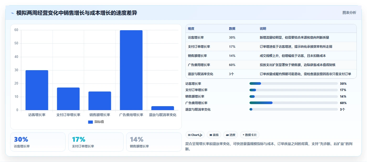Open the 17% 支付订单增长率 data card

coord(96,142)
